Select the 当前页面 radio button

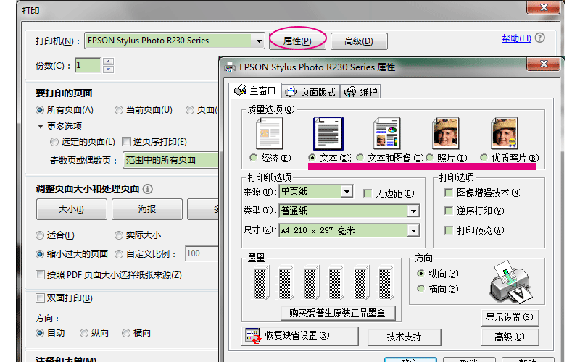pos(119,110)
